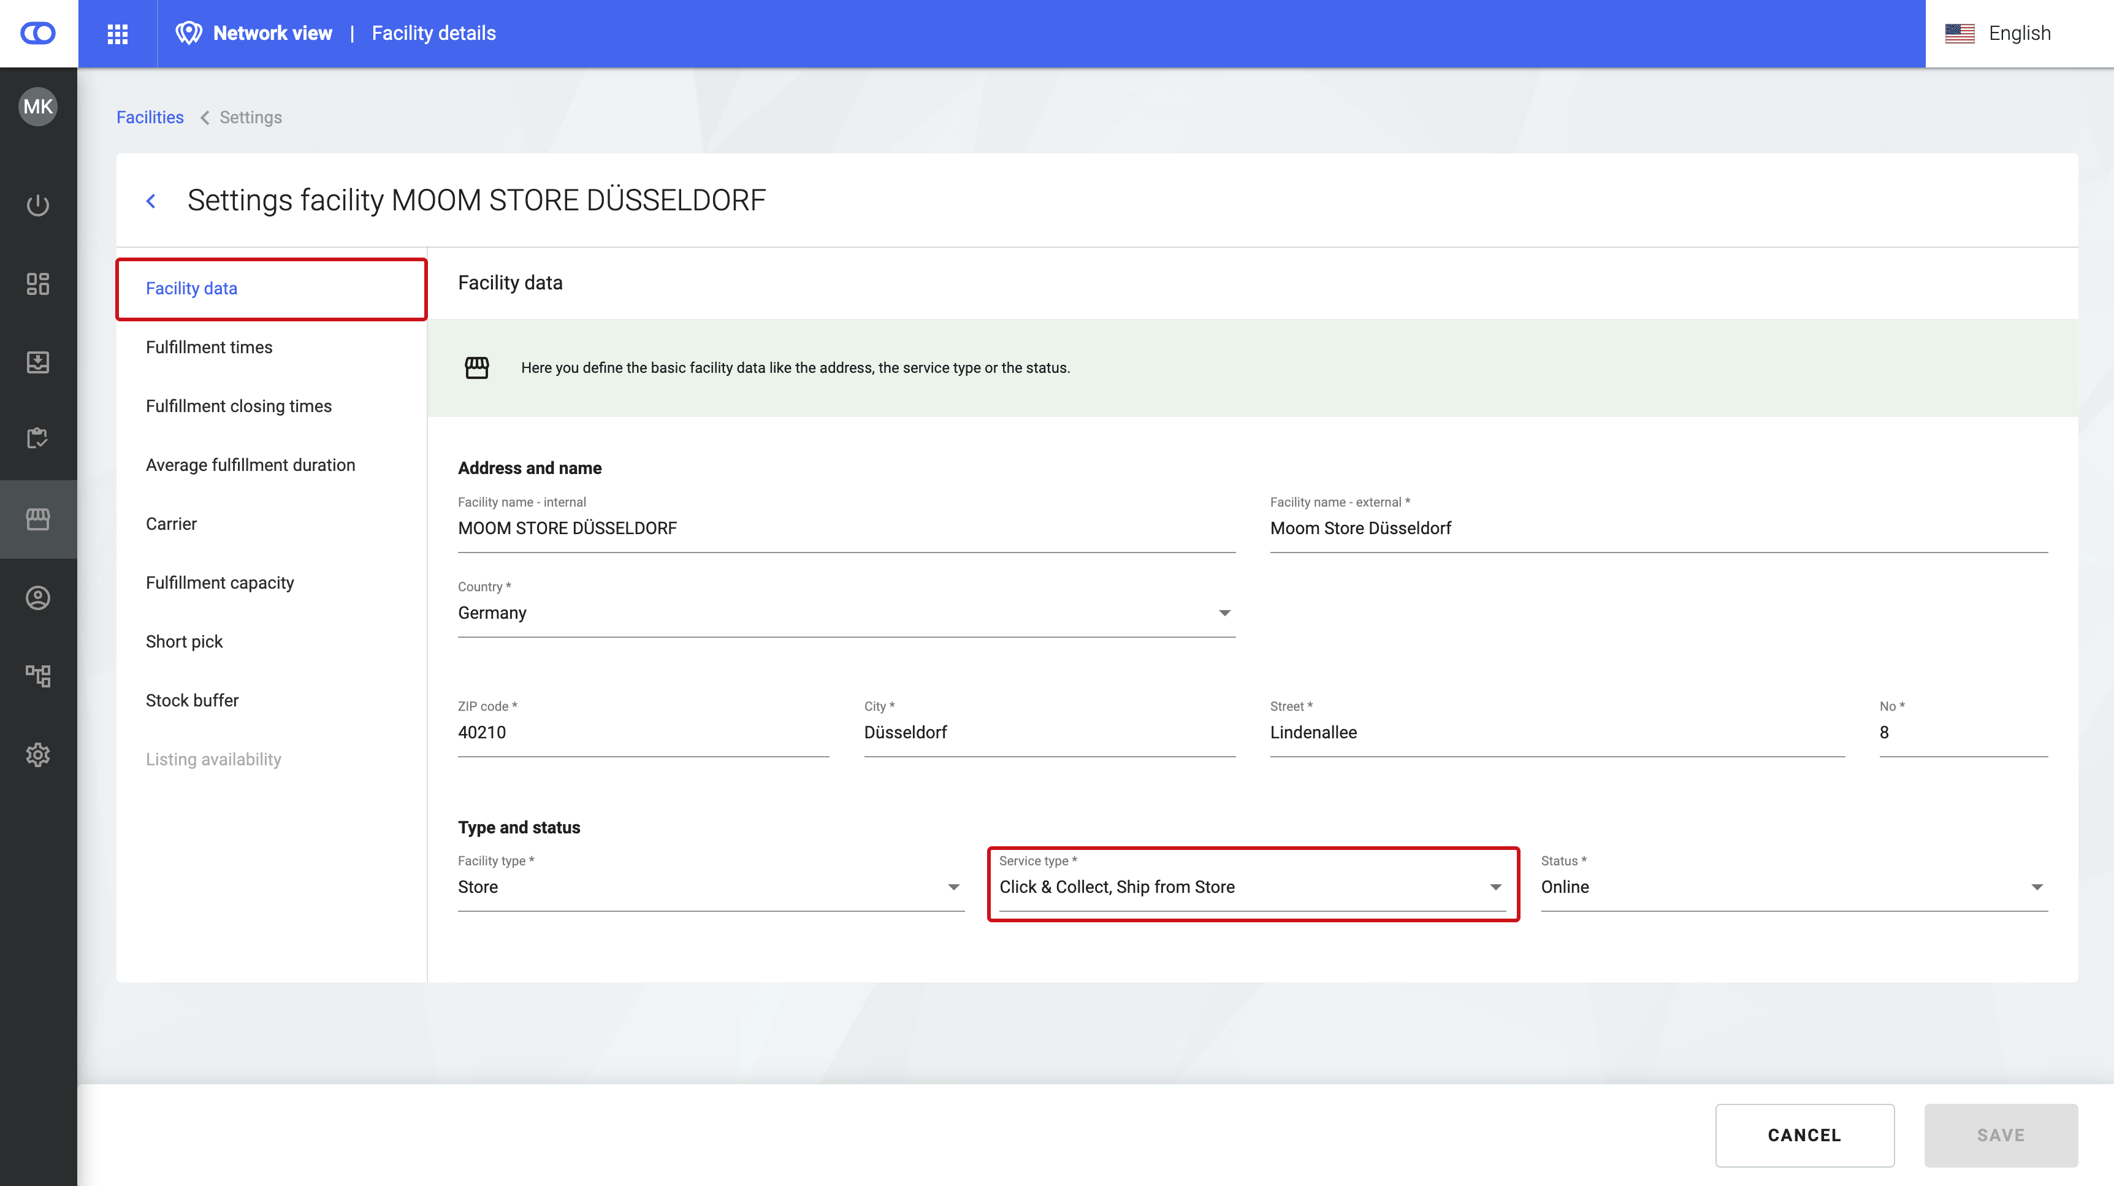Go to Facilities breadcrumb link
The width and height of the screenshot is (2114, 1186).
150,117
